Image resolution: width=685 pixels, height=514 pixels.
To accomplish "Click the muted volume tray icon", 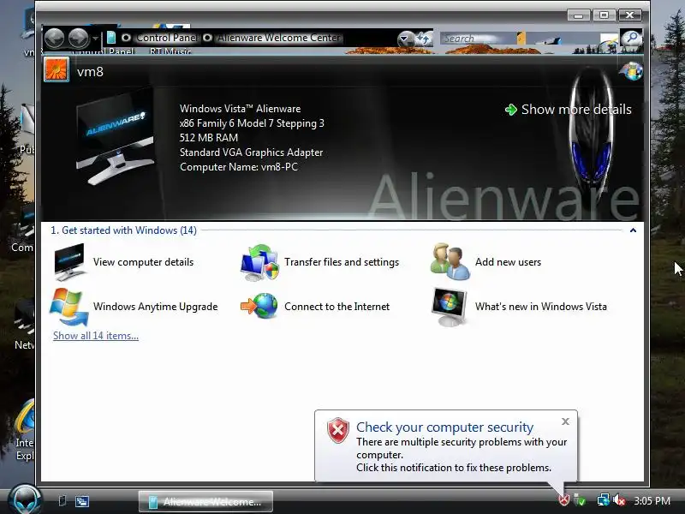I will [619, 499].
